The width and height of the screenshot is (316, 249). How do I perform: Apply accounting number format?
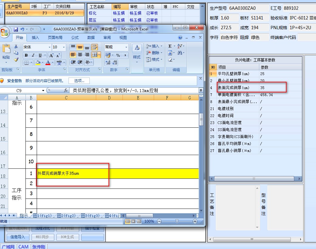108,55
